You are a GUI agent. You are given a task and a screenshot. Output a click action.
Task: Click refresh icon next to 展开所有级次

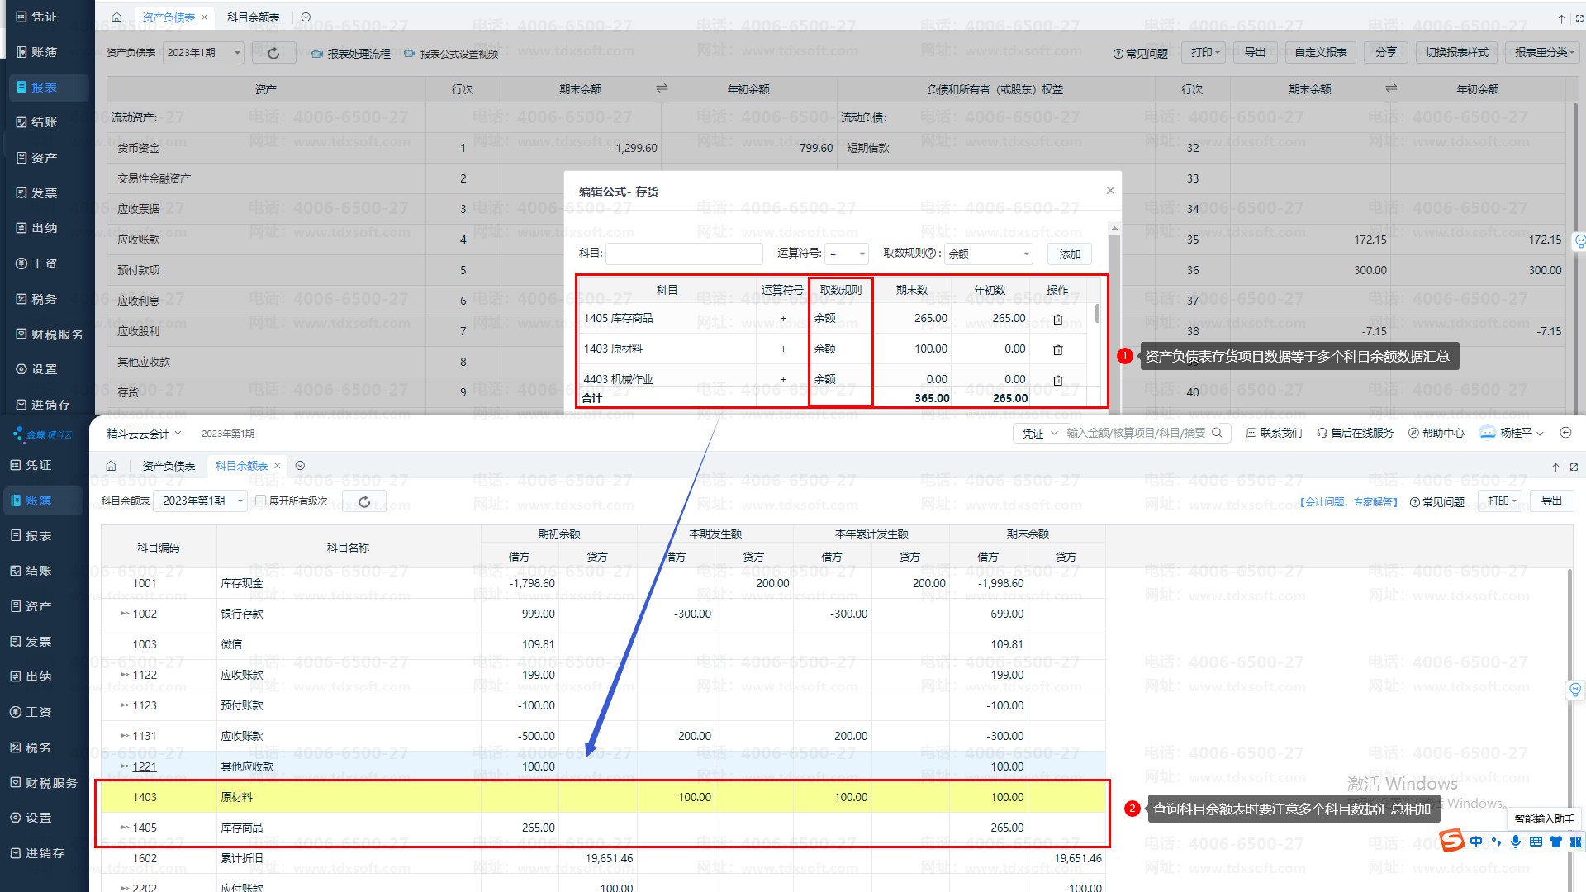(x=363, y=501)
